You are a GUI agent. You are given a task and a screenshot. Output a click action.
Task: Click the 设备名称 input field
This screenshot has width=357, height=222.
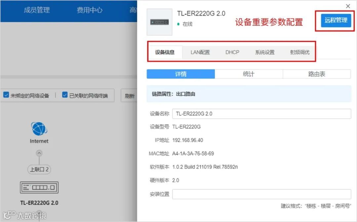pos(261,113)
